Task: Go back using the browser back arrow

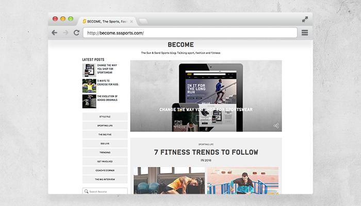Action: [55, 32]
